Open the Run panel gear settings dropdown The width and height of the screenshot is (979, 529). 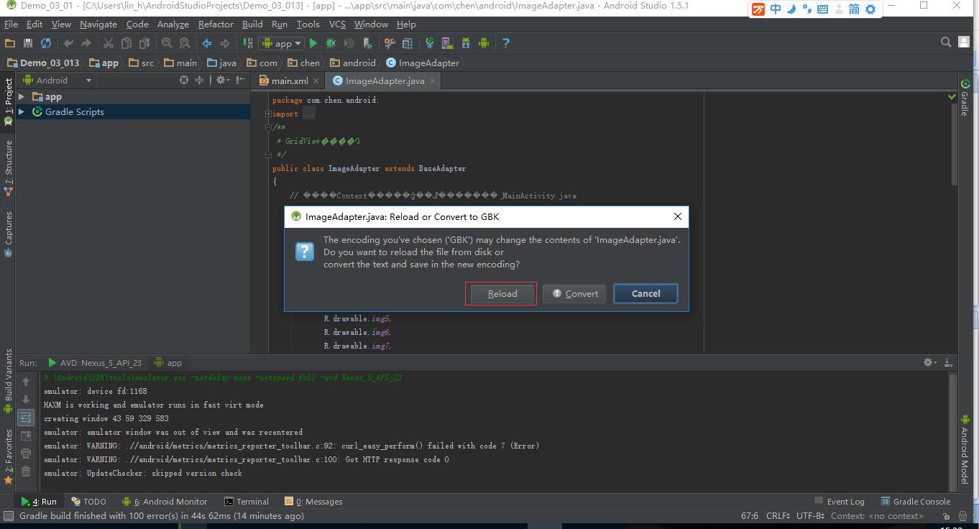click(x=929, y=362)
